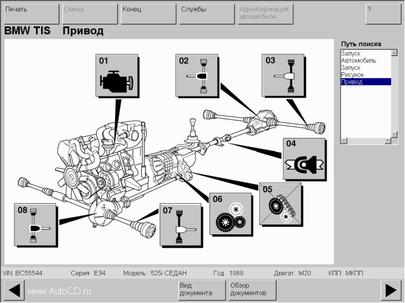
Task: Select rear axle shafts icon 03
Action: (283, 75)
